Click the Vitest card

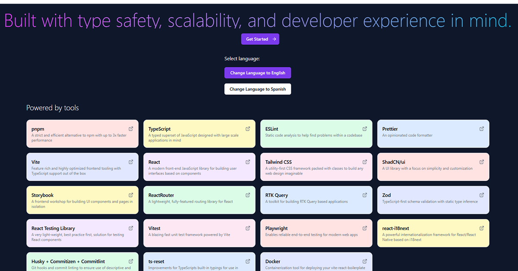pyautogui.click(x=199, y=233)
